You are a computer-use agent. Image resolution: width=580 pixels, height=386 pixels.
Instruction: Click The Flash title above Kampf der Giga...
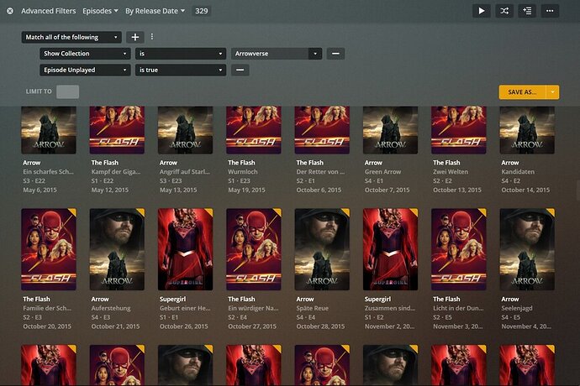(x=105, y=163)
